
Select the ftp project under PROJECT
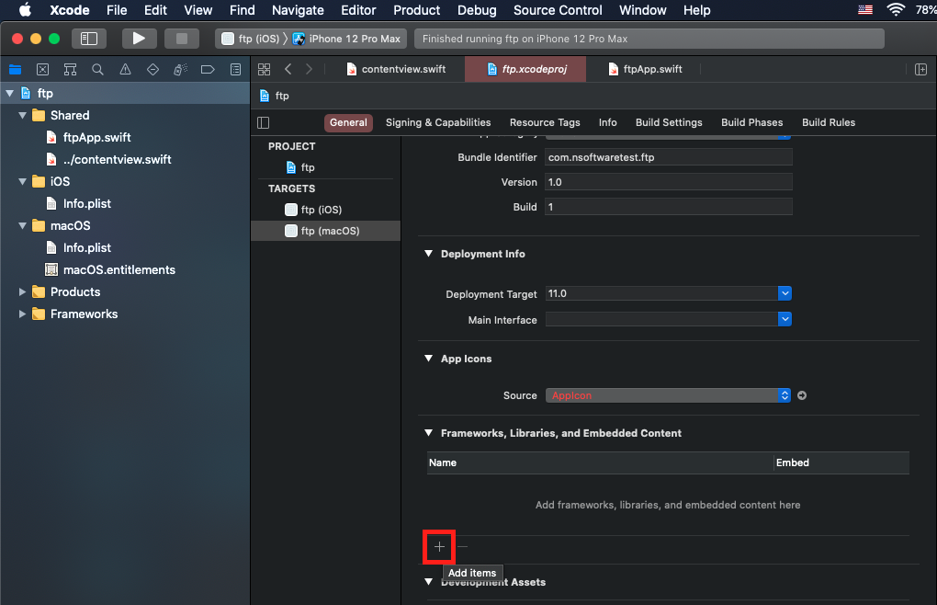326,167
